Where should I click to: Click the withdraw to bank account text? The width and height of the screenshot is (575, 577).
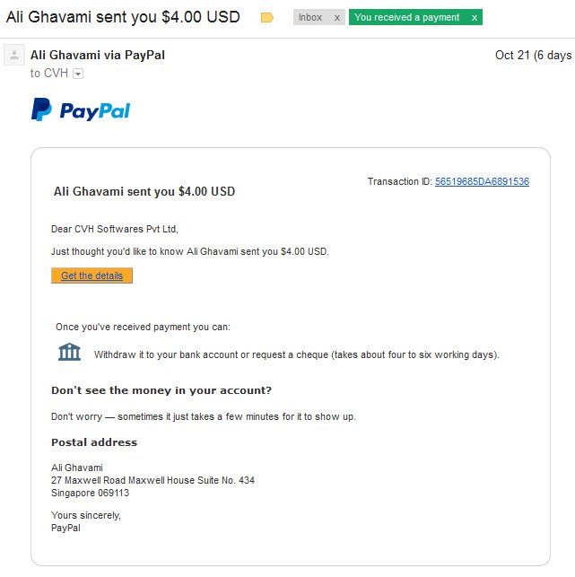pos(297,354)
